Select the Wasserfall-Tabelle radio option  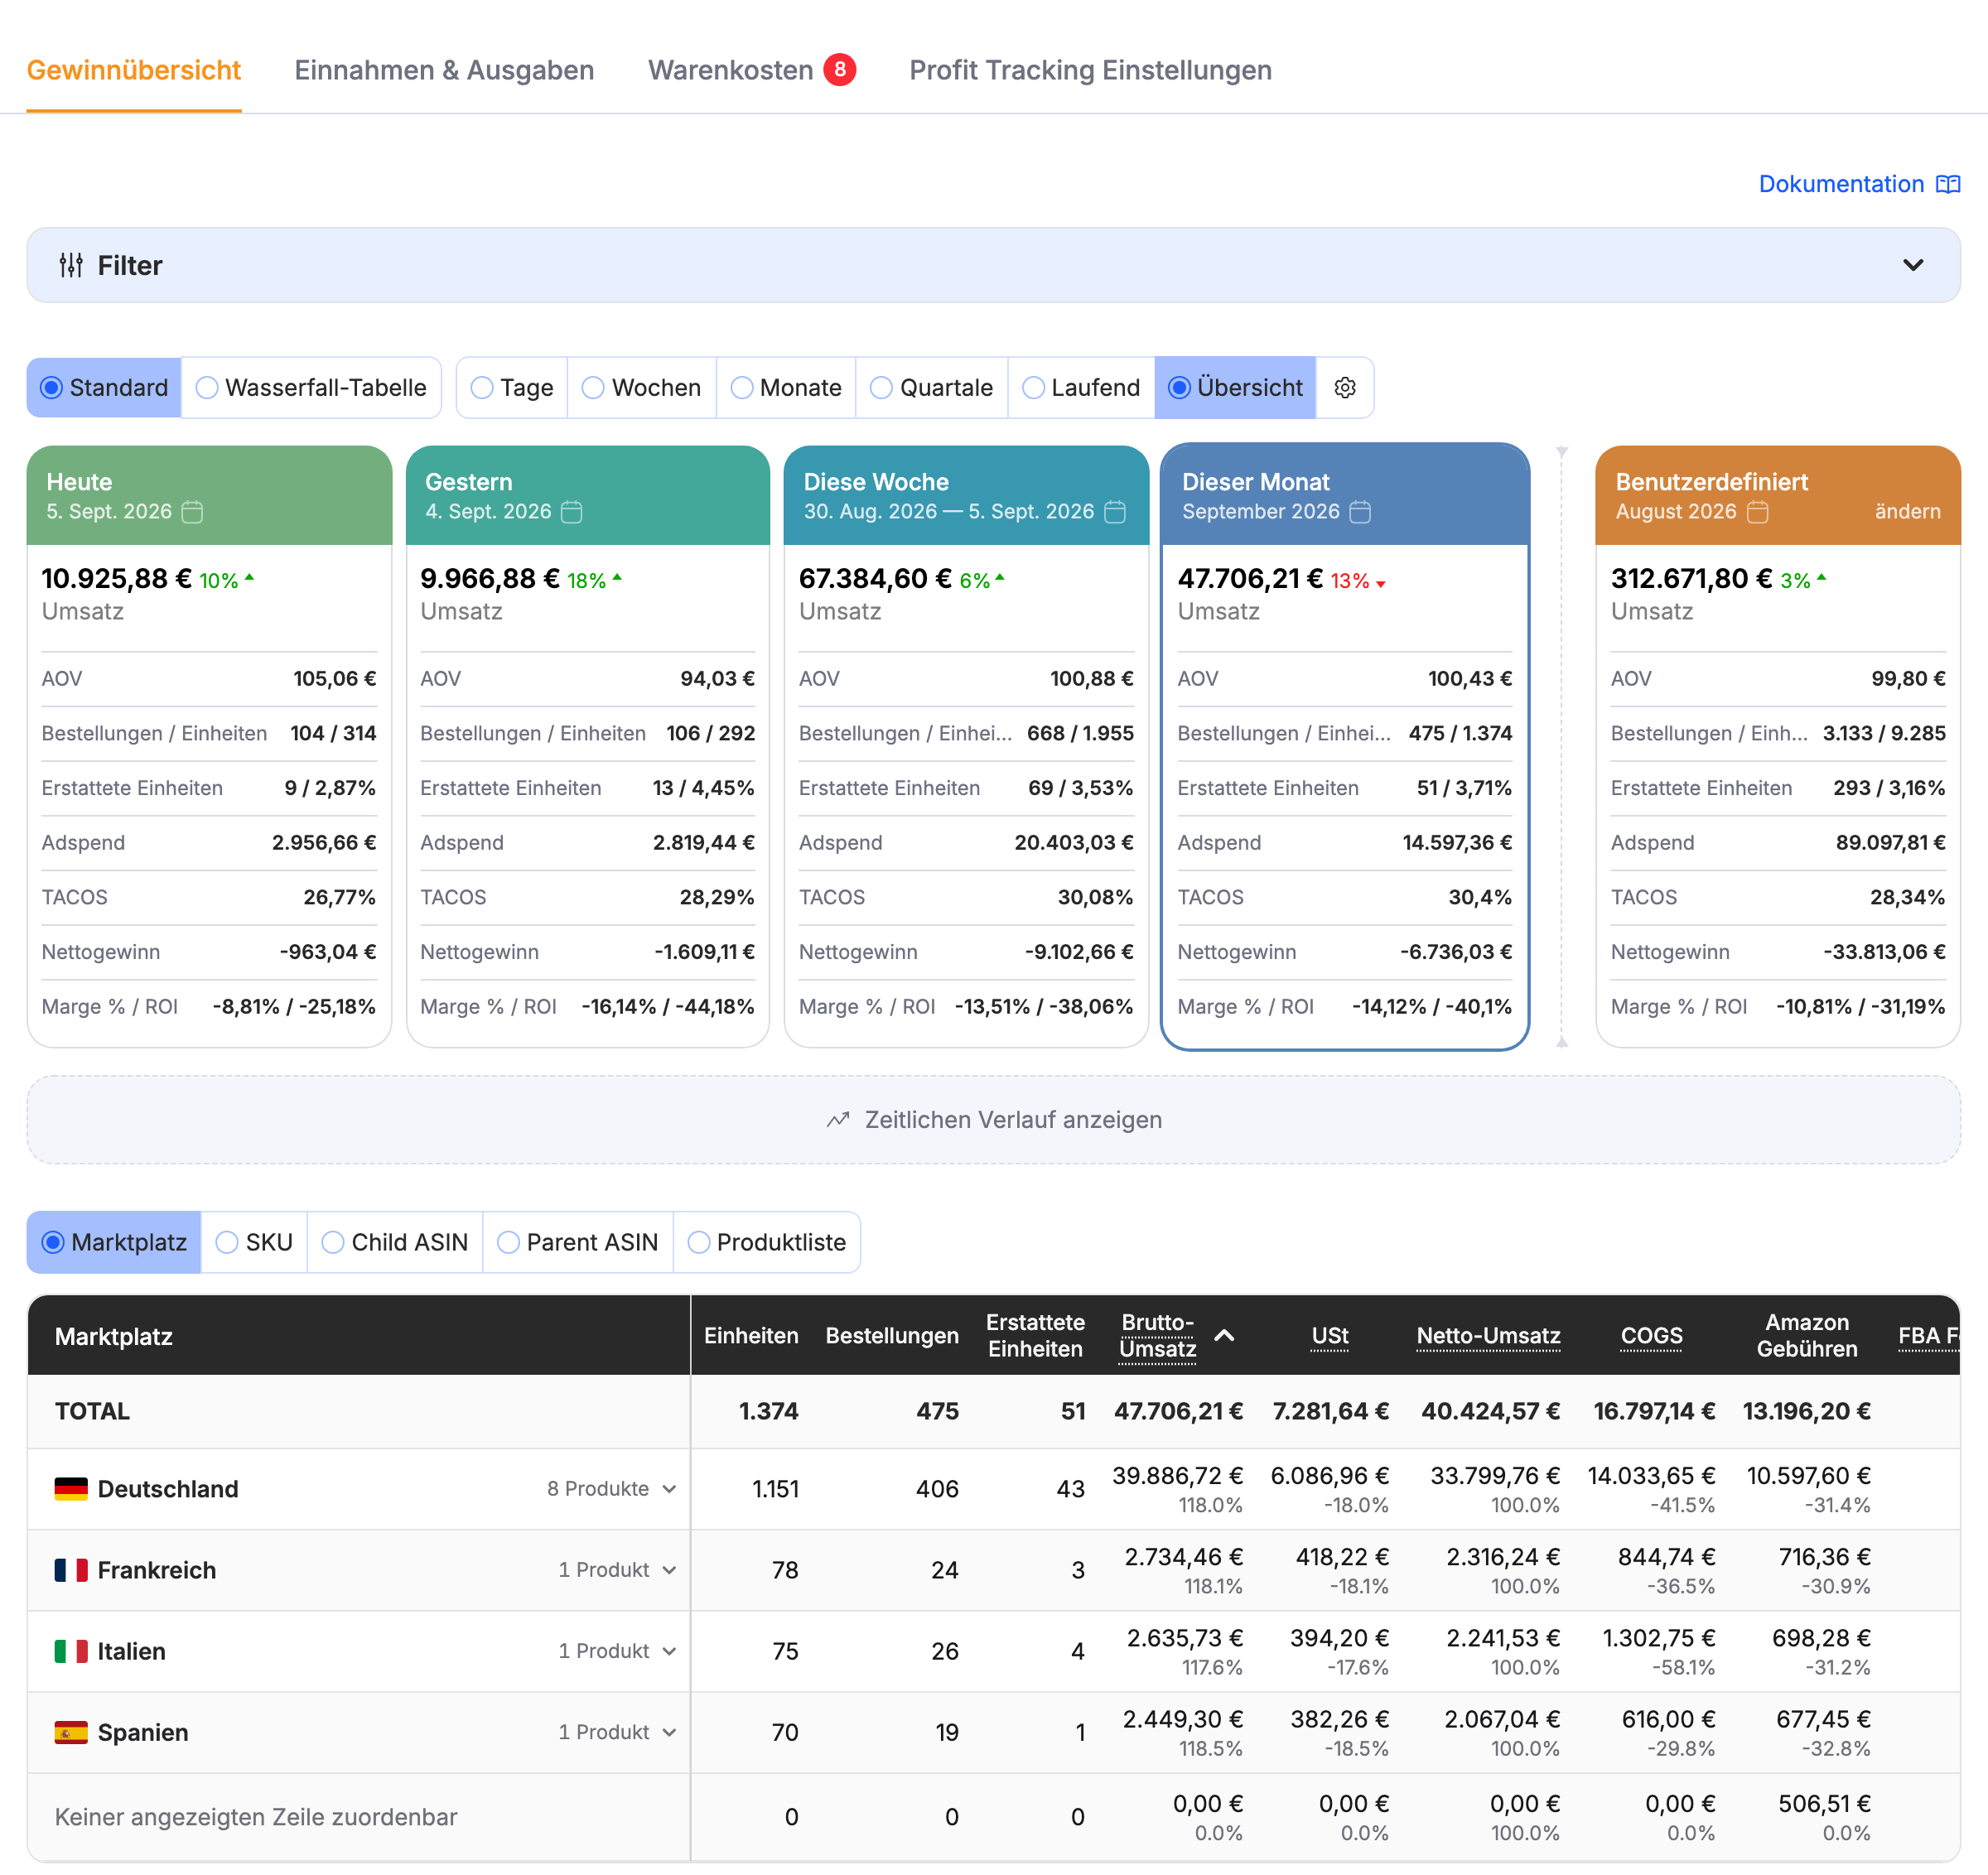point(311,388)
